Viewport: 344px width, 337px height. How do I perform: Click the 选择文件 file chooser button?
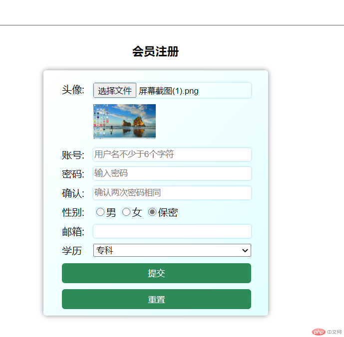115,90
